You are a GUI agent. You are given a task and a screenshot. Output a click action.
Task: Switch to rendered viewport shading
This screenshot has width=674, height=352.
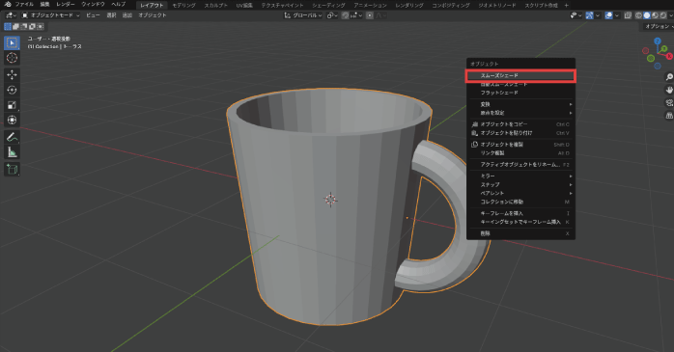pos(662,15)
